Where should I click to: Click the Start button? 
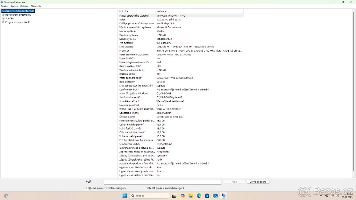125,196
